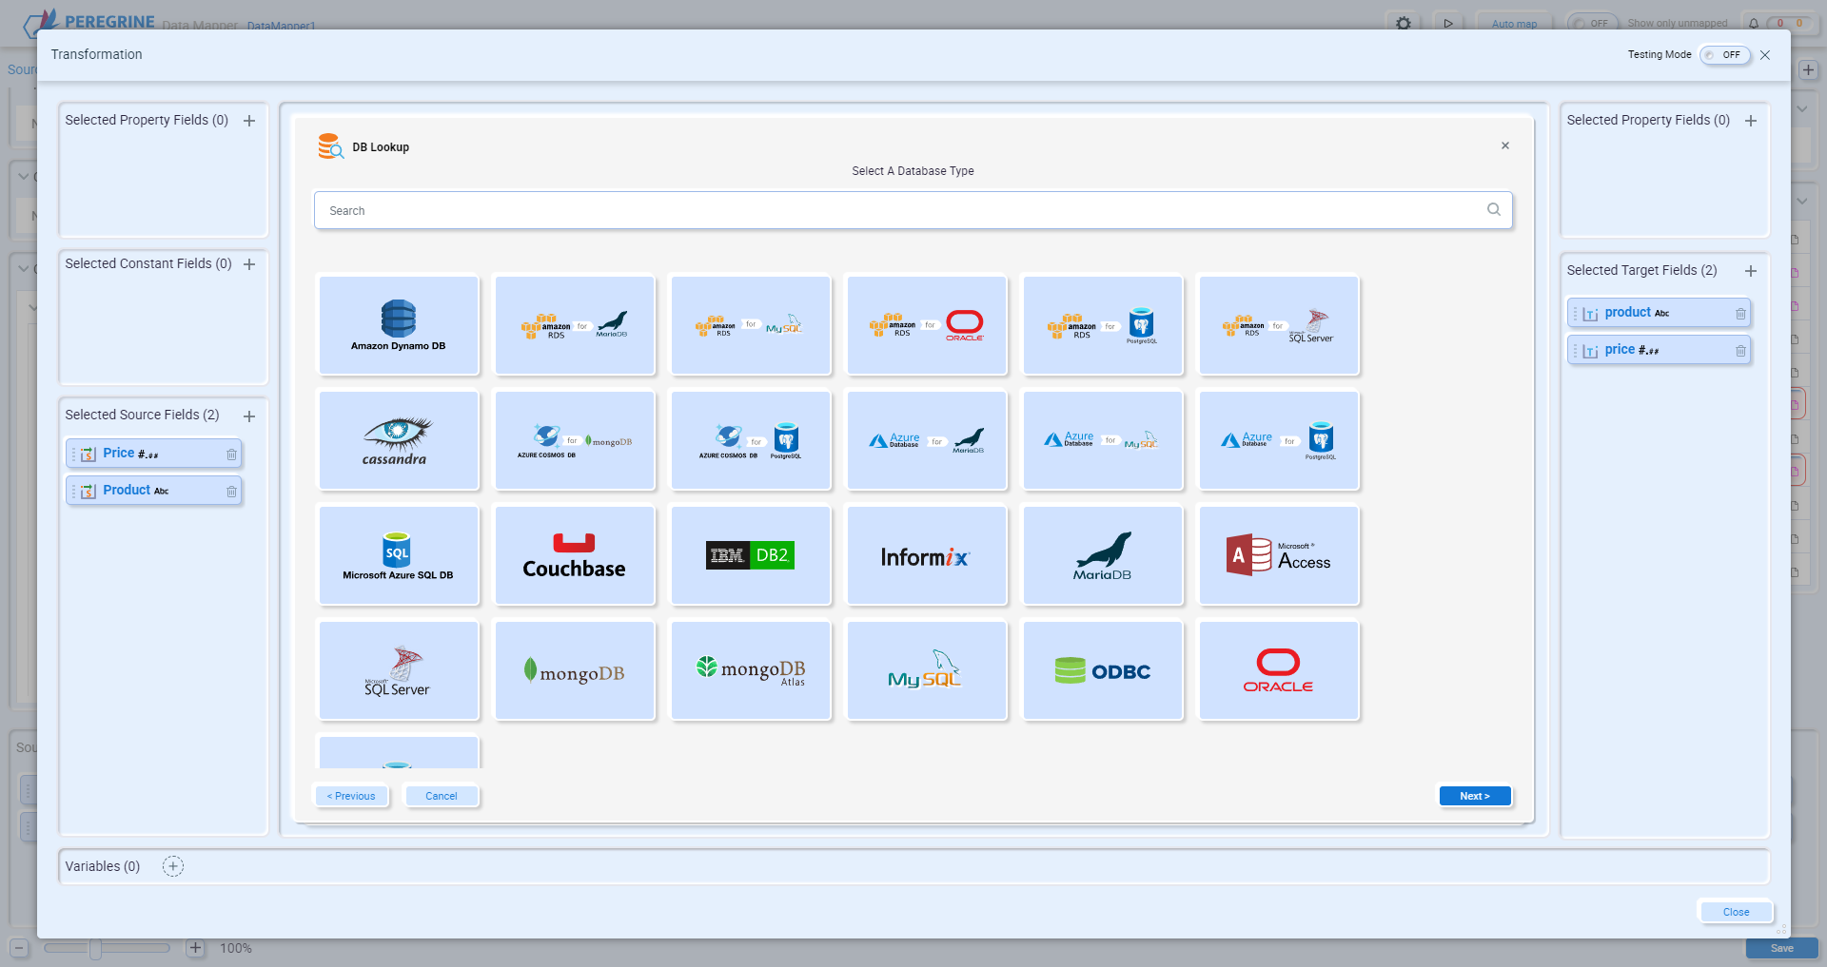1827x967 pixels.
Task: Pick the Informix database tile
Action: [927, 555]
